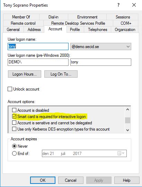Click the account options scrollbar thumb

point(128,120)
